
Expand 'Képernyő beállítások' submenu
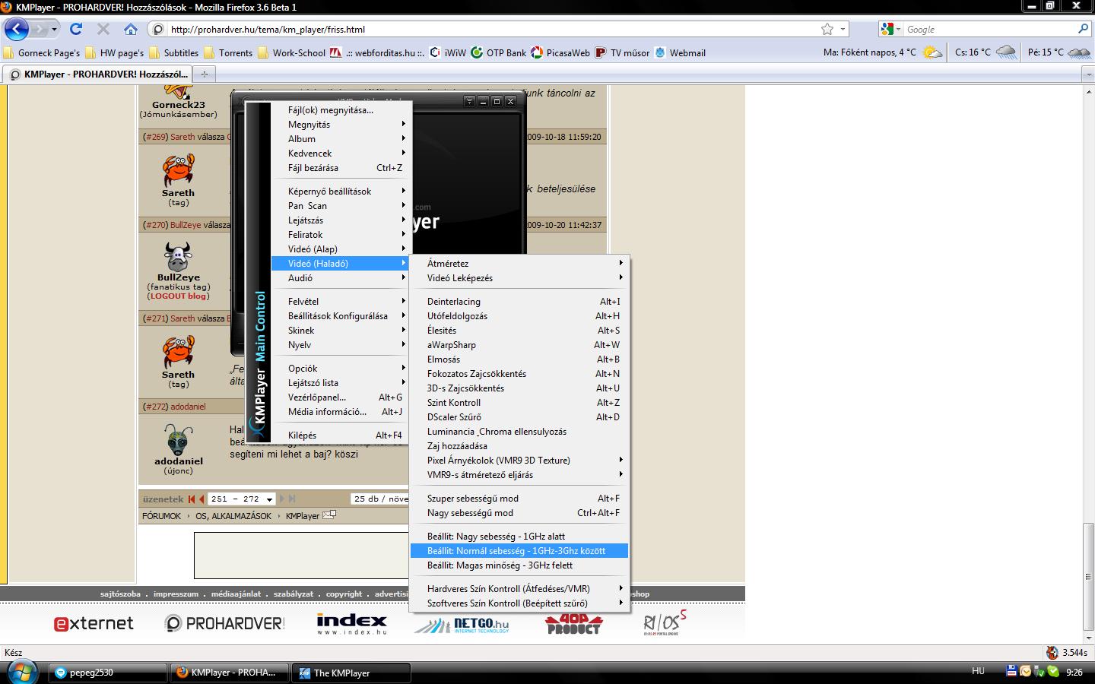coord(342,192)
